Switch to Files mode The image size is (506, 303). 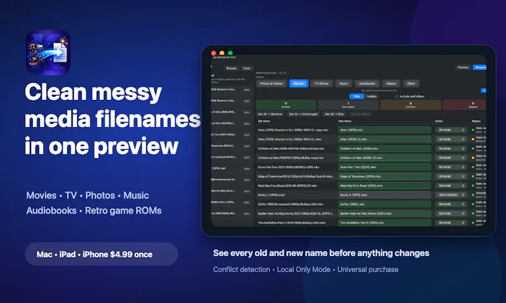point(357,96)
